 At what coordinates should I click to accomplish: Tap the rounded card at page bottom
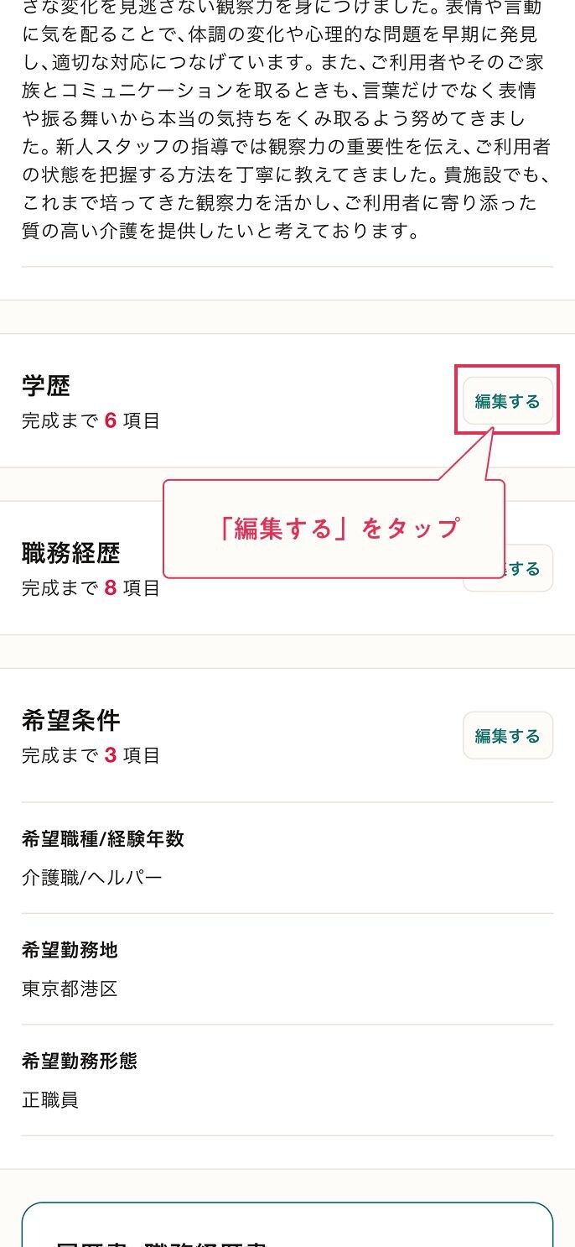click(x=287, y=1225)
